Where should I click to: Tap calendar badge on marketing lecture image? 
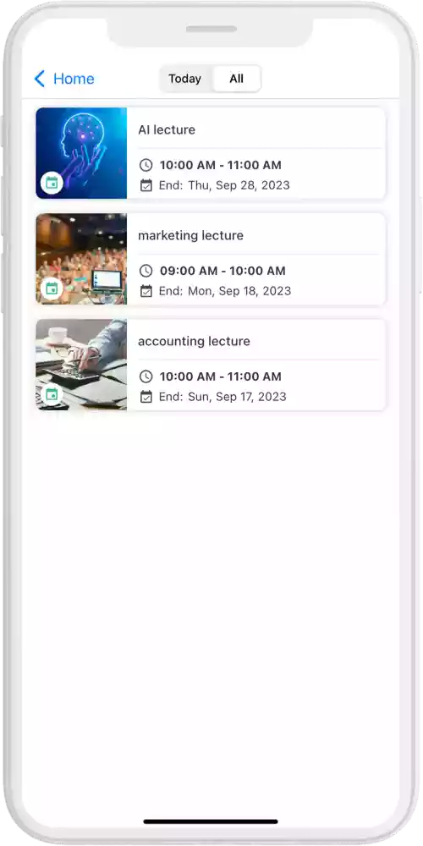click(52, 289)
